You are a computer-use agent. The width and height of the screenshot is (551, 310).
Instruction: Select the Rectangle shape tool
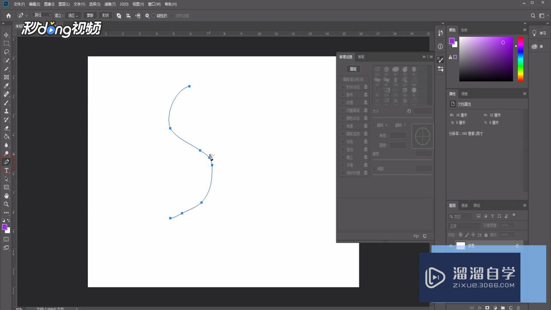pyautogui.click(x=6, y=187)
